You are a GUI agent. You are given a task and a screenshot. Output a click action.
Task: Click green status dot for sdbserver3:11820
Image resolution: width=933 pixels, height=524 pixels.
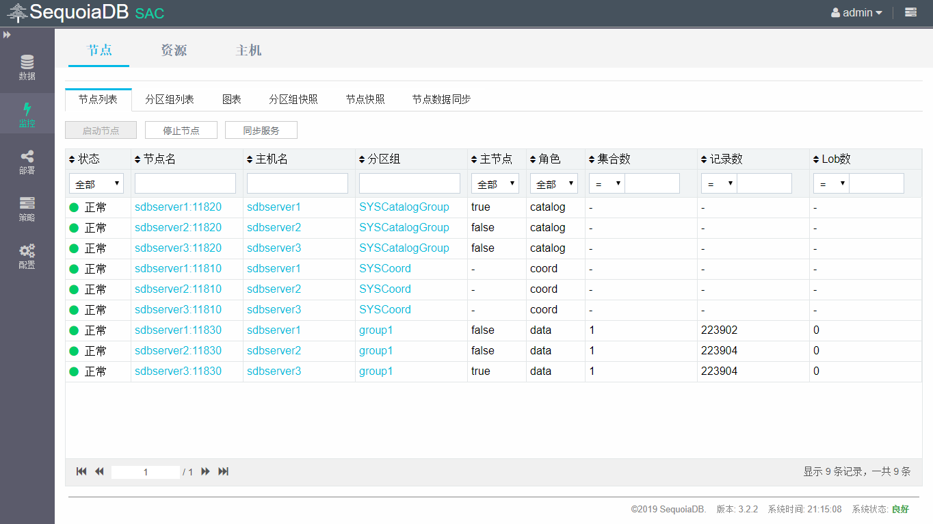[74, 248]
